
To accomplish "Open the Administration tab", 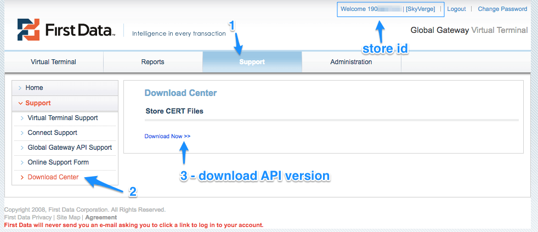I will click(351, 62).
